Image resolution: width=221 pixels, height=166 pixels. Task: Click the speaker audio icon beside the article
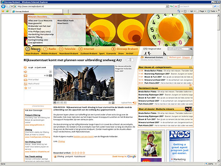[25, 72]
